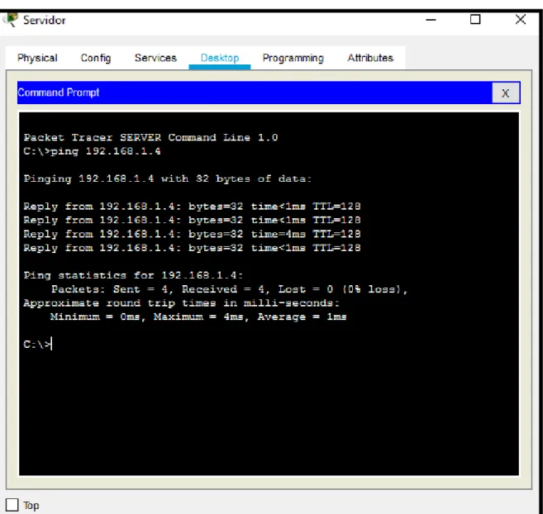The image size is (543, 514).
Task: Click the 'Minimum = 0ms' statistics line
Action: tap(198, 317)
